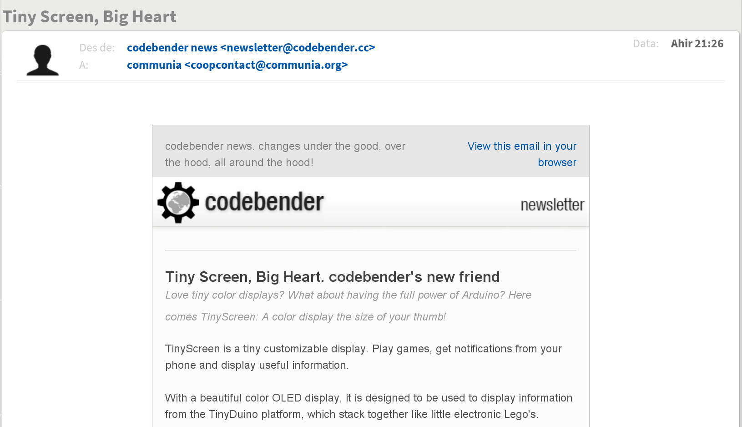Open recipient communia email address

pyautogui.click(x=237, y=65)
